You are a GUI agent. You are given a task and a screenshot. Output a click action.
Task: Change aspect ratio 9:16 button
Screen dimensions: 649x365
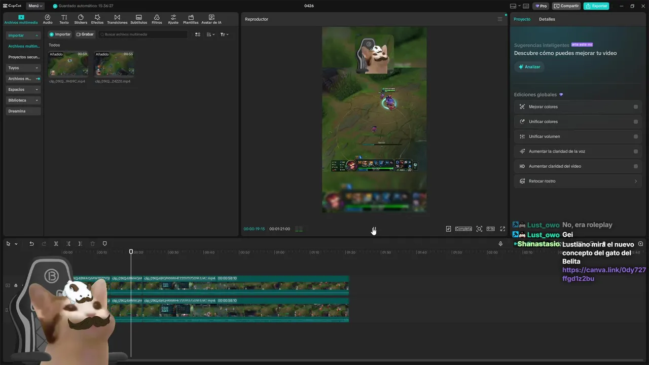490,229
